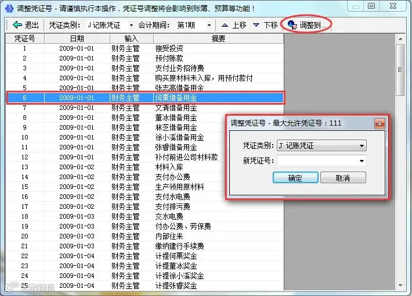Click the vertical scrollbar thumb
Image resolution: width=412 pixels, height=296 pixels.
(400, 70)
